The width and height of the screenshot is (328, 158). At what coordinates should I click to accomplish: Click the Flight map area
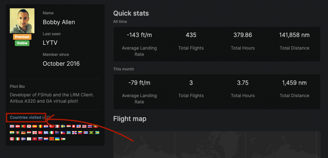pyautogui.click(x=217, y=145)
